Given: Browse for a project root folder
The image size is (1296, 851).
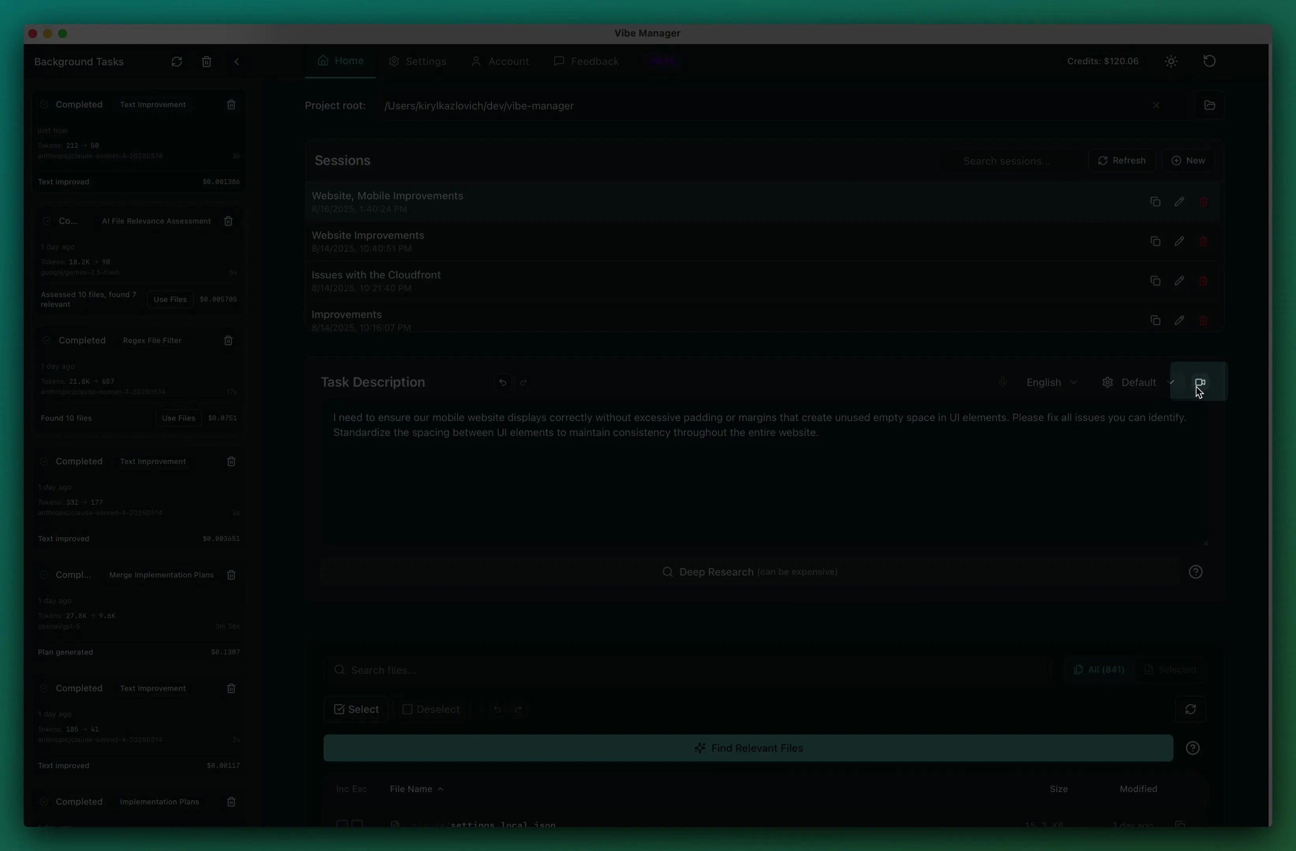Looking at the screenshot, I should 1209,106.
